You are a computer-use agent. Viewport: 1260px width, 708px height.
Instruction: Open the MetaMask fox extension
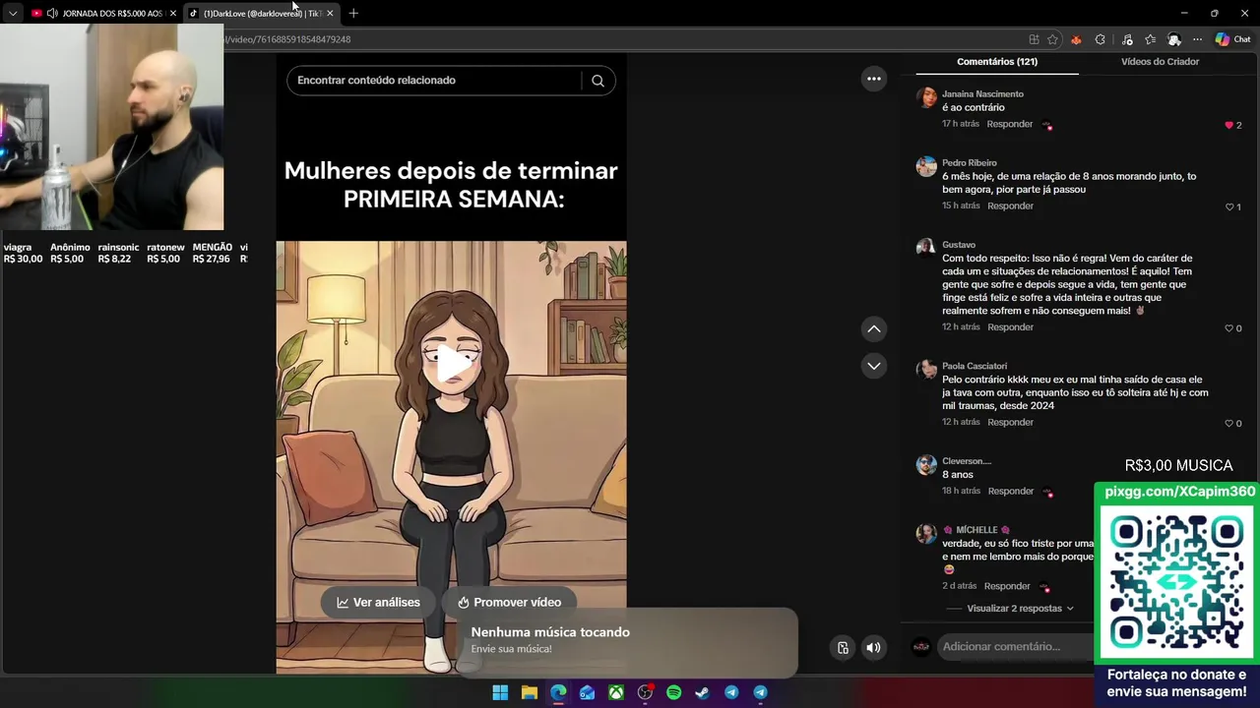tap(1076, 39)
